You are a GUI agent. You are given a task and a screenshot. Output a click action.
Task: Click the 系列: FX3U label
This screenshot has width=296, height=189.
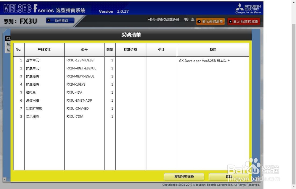click(20, 21)
